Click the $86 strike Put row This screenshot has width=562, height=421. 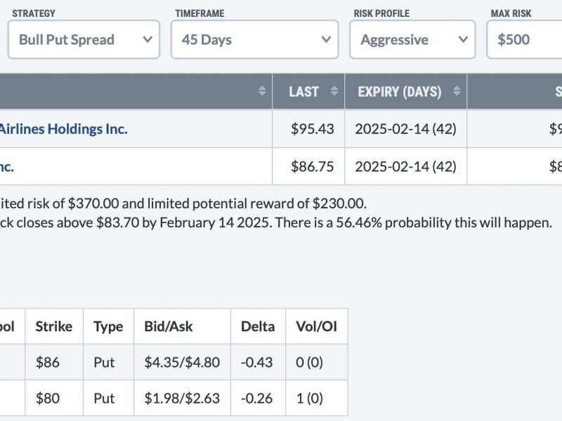[174, 362]
